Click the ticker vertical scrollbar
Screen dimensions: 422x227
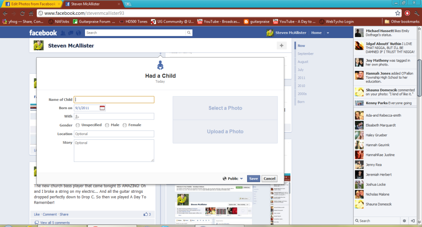(419, 78)
